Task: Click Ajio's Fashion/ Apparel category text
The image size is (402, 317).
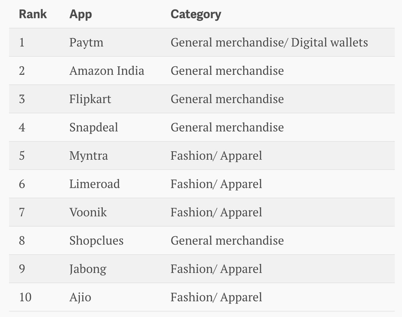Action: 216,298
